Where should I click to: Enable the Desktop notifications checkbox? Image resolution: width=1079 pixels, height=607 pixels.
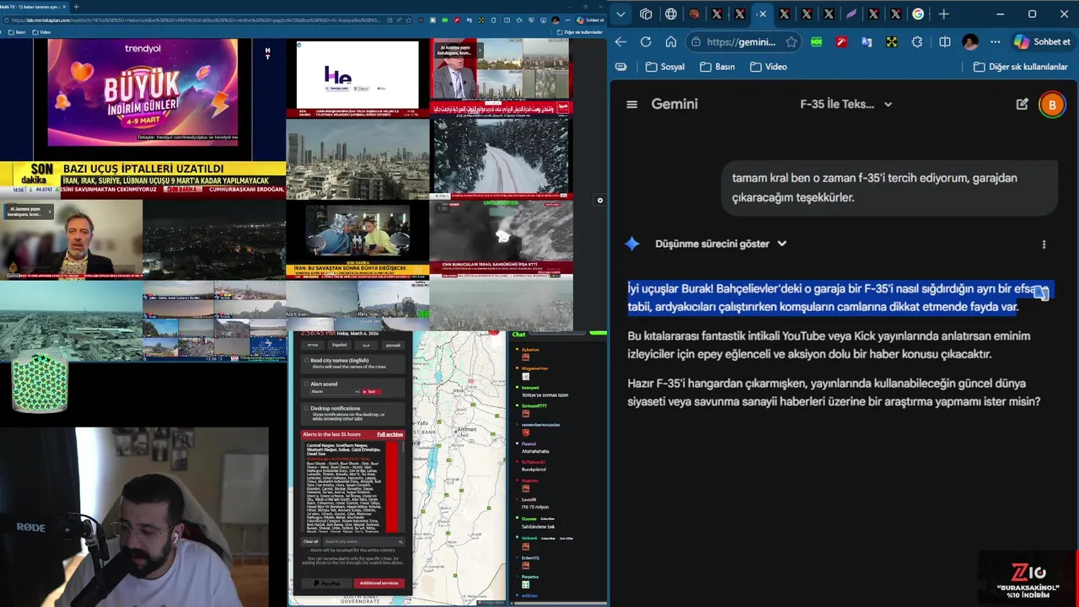306,409
